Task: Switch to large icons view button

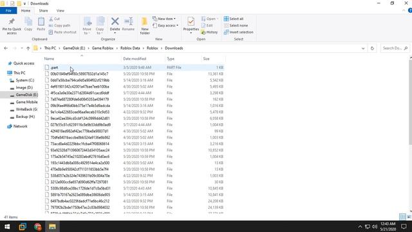Action: [409, 217]
